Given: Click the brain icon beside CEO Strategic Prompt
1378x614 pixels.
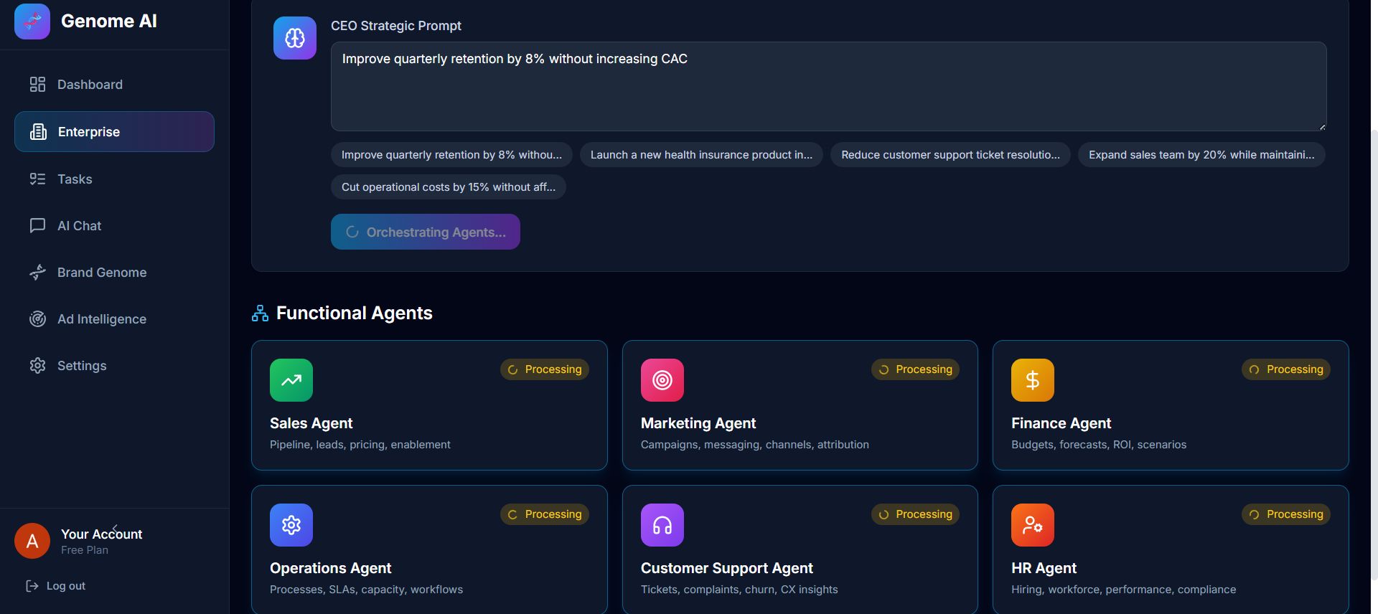Looking at the screenshot, I should coord(295,38).
